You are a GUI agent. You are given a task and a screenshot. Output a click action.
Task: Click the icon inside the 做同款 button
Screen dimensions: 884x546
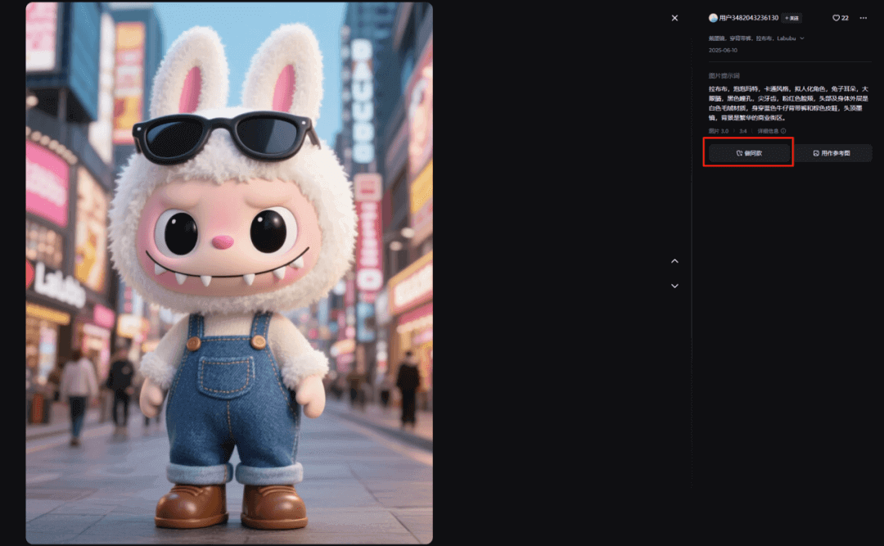738,153
